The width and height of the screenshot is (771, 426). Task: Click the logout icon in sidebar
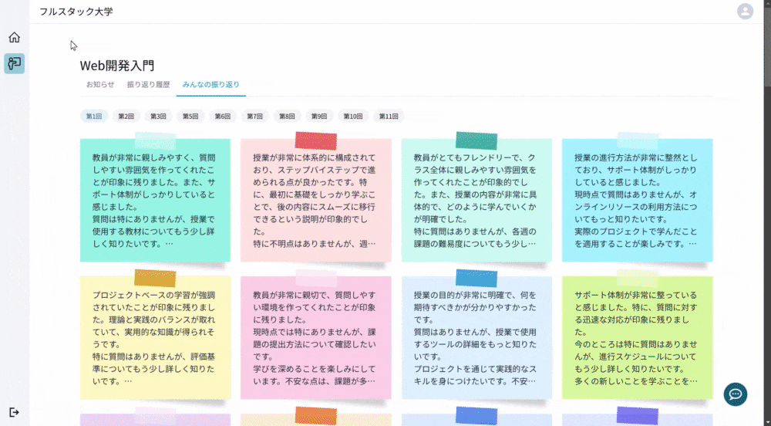click(14, 412)
